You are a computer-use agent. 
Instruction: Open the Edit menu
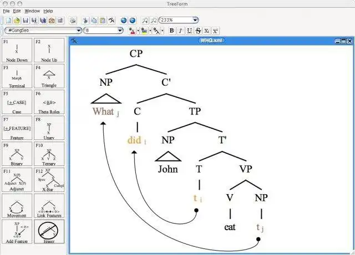[17, 11]
